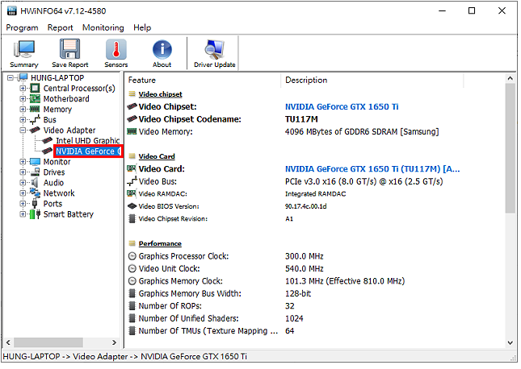Expand the Ports node
Viewport: 521px width, 369px height.
point(23,204)
